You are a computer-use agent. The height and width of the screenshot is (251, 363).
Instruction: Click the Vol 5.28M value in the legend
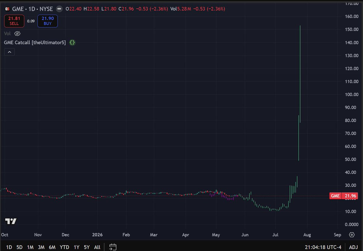click(x=181, y=9)
